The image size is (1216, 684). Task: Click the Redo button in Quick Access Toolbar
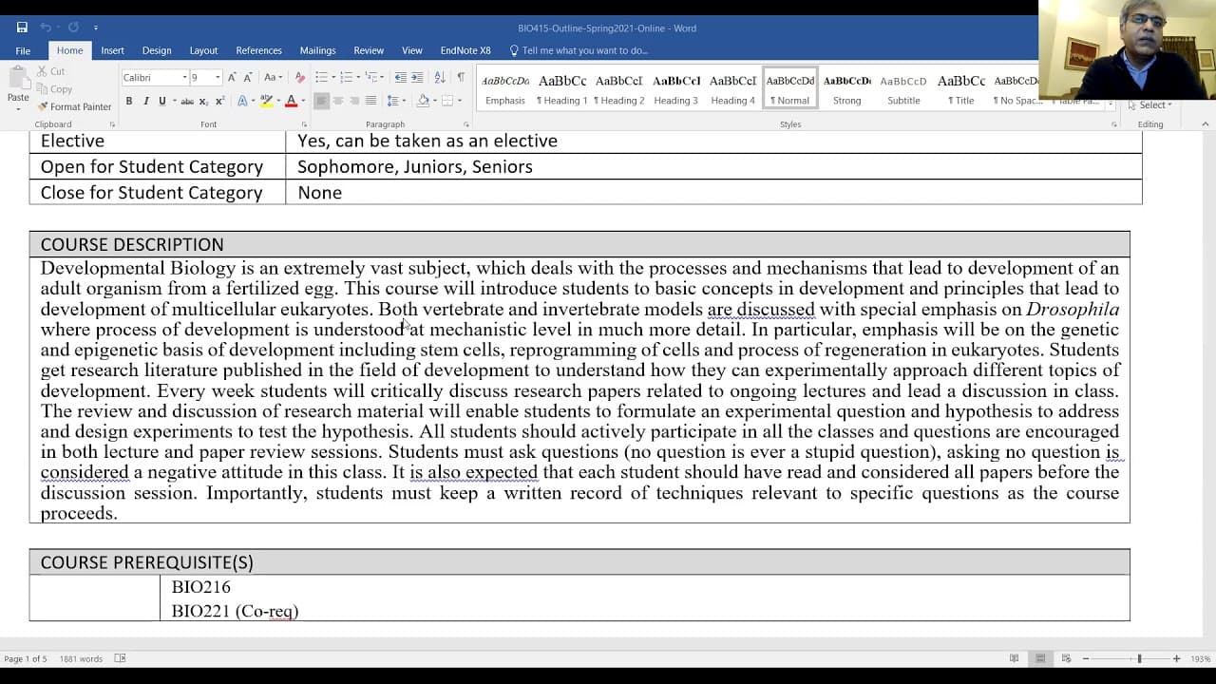tap(73, 28)
